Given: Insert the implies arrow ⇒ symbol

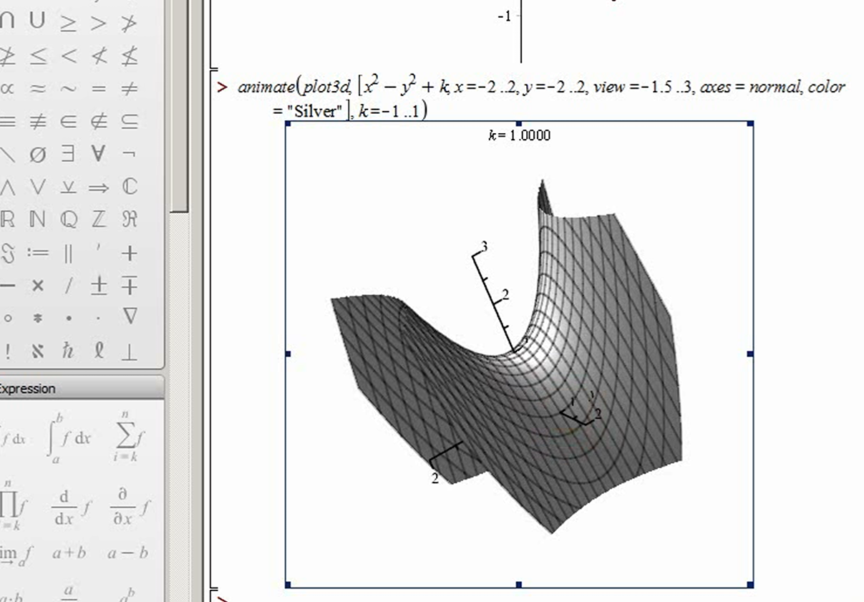Looking at the screenshot, I should click(99, 188).
